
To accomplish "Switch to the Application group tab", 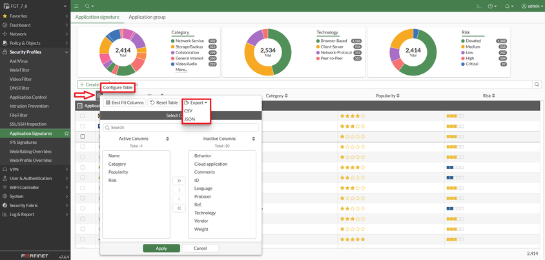I will [147, 17].
